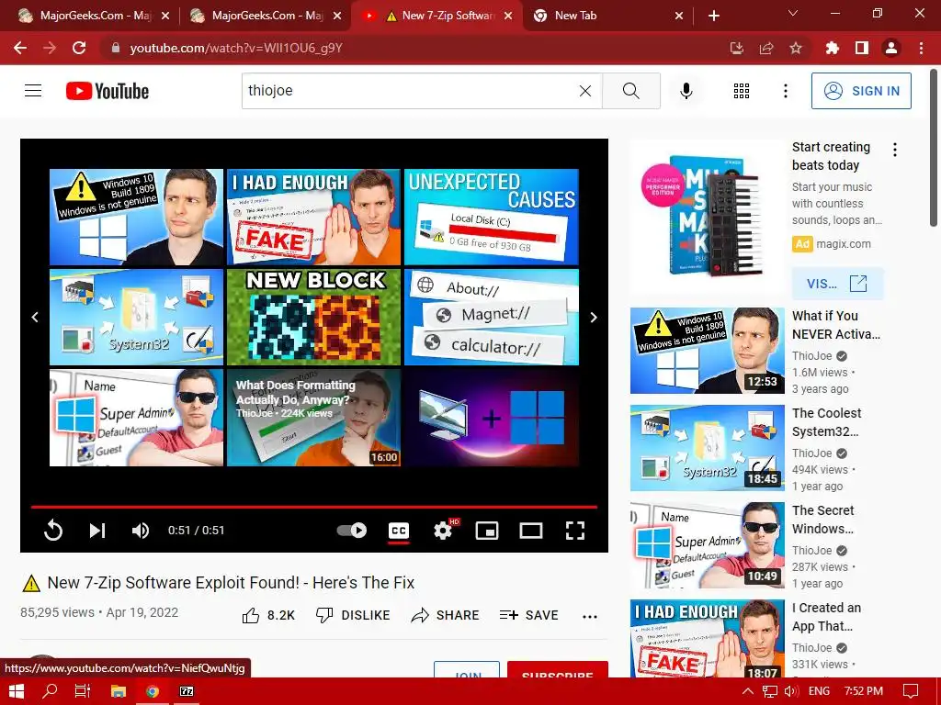The height and width of the screenshot is (705, 941).
Task: Click endscreen I HAD ENOUGH thumbnail
Action: point(314,217)
